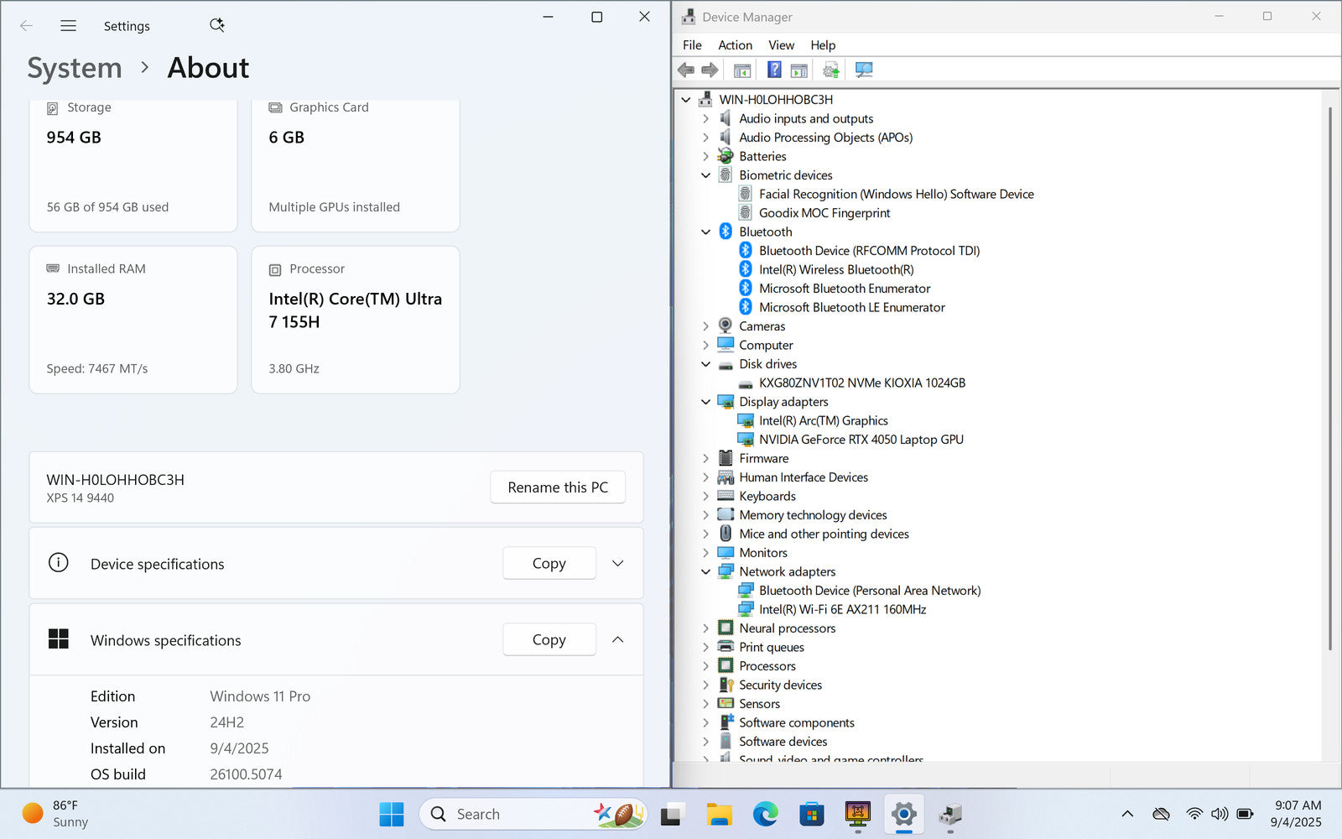Click the Show/Hide Action Pane toolbar icon
This screenshot has height=839, width=1342.
(x=799, y=70)
